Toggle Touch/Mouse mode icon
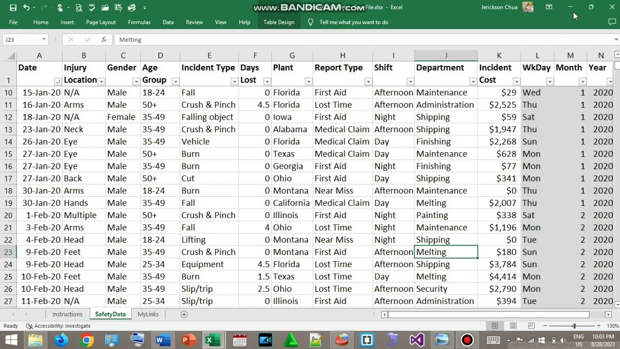Screen dimensions: 620x349 coord(61,8)
